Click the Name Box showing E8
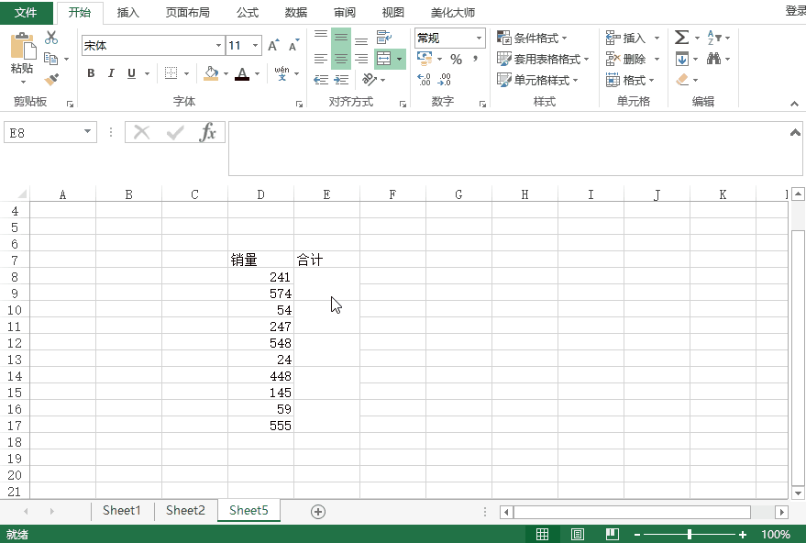Screen dimensions: 806x543 [x=50, y=133]
